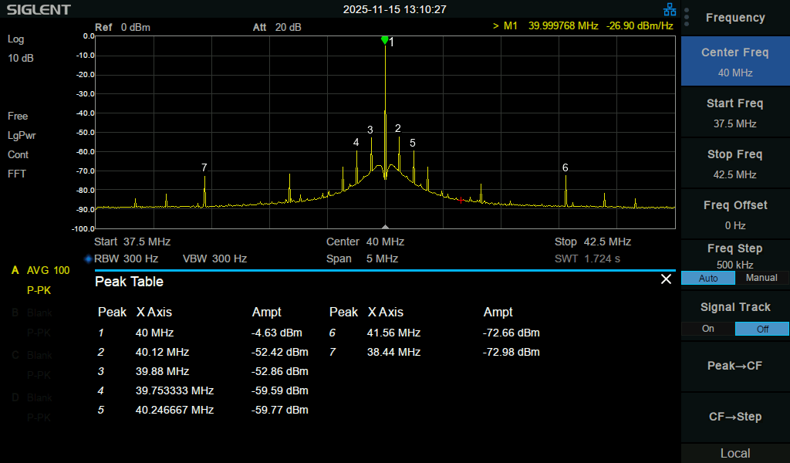Open the Freq Offset softkey

pos(735,215)
